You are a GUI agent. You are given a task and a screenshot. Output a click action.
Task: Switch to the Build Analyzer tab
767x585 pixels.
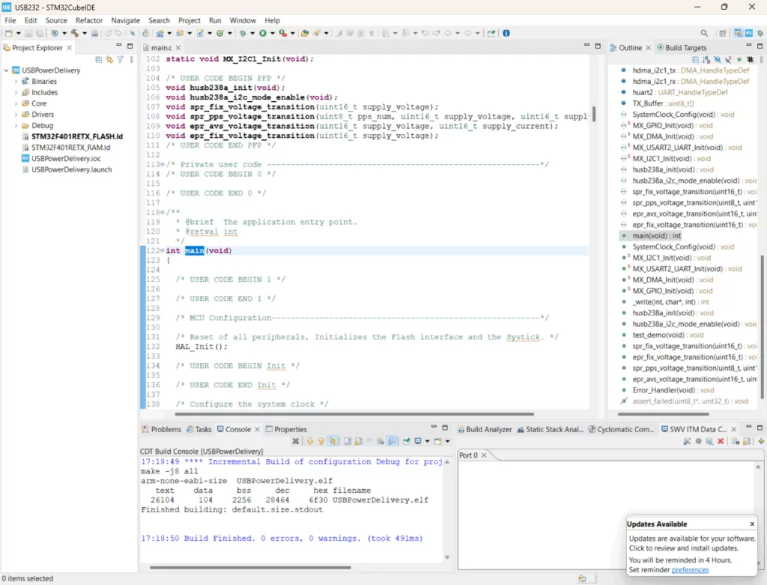[485, 429]
